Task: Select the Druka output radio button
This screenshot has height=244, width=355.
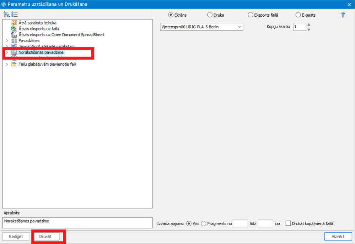Action: click(210, 15)
